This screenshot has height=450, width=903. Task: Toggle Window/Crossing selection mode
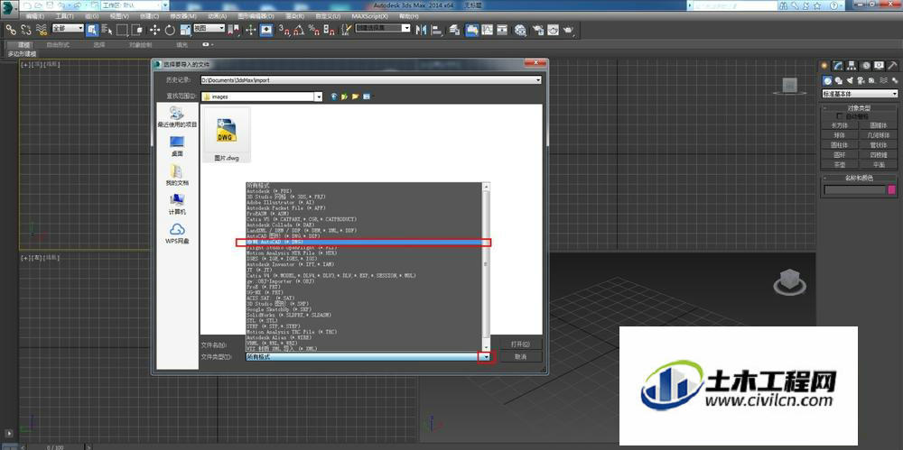point(137,30)
